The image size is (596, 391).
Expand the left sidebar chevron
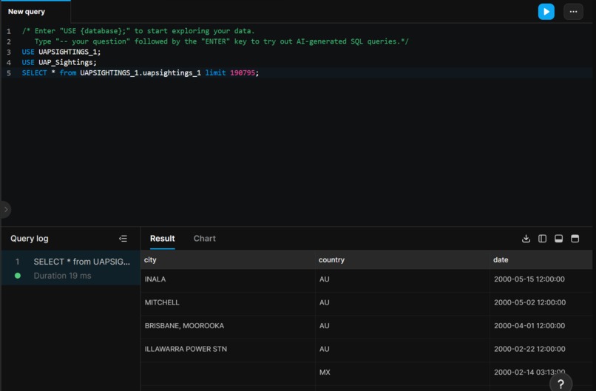click(x=6, y=209)
